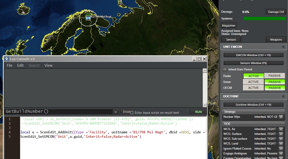288x159 pixels.
Task: Click the RUN button in Lua Console
Action: 198,112
